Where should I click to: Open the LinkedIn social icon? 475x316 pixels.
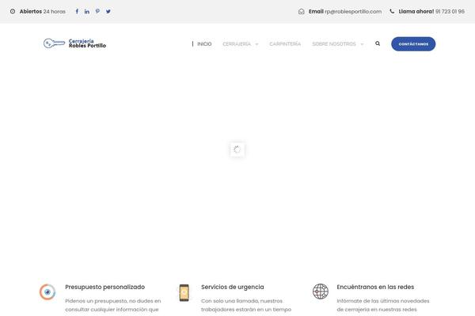click(87, 12)
